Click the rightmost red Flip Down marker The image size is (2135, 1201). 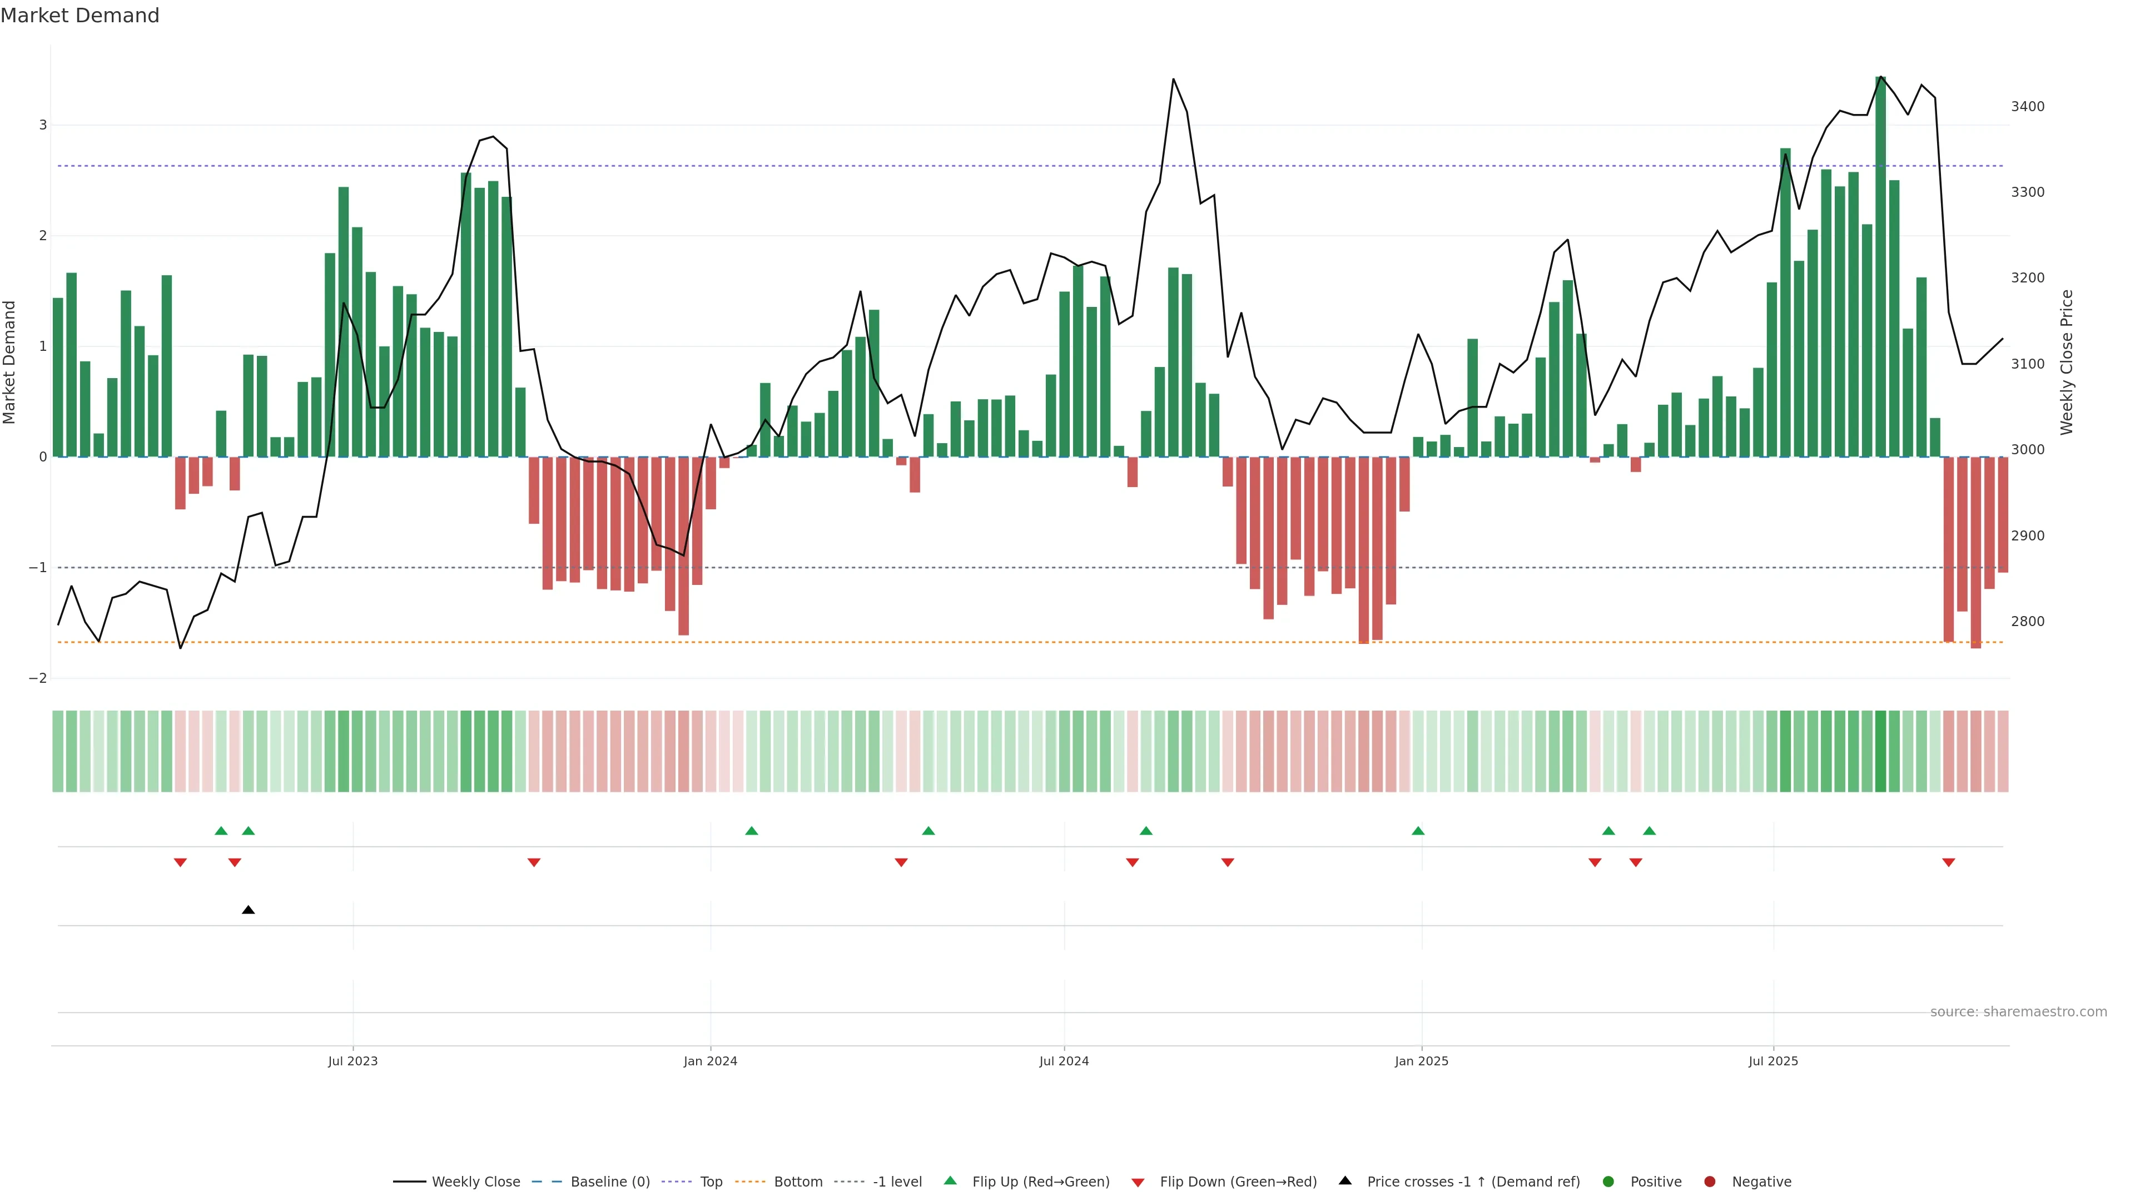(1949, 863)
